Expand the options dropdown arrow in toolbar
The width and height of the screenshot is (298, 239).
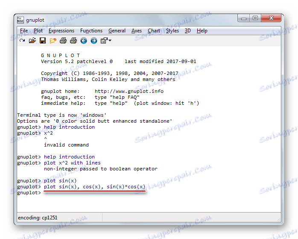coord(110,40)
